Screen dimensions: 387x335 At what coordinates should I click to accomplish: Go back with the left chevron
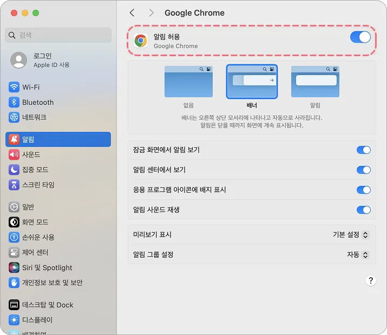(132, 13)
